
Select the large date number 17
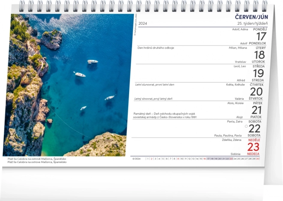click(x=258, y=36)
